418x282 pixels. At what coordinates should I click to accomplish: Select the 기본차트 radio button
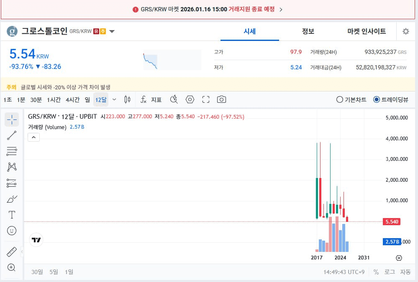(x=340, y=99)
